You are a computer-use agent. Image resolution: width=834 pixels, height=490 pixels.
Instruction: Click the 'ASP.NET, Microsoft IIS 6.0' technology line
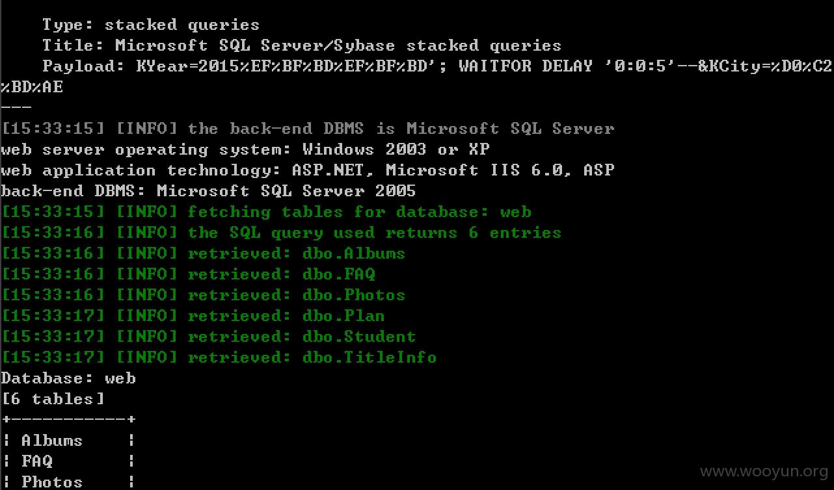pyautogui.click(x=308, y=170)
